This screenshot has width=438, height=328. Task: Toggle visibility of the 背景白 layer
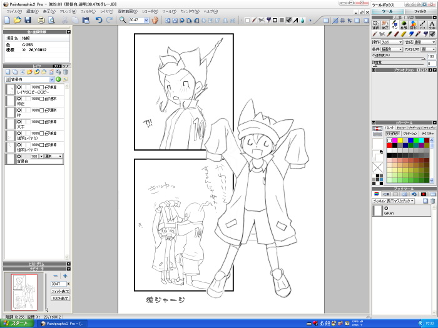(x=19, y=156)
